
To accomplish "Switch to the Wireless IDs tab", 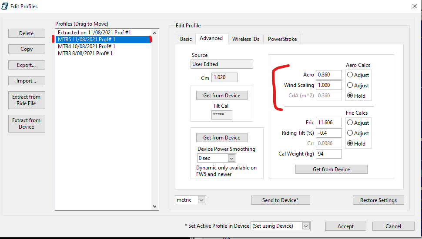I will coord(246,39).
